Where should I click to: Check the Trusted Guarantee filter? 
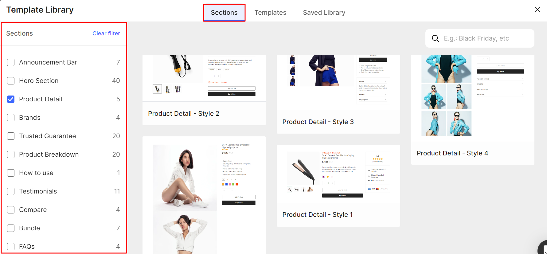[x=11, y=136]
